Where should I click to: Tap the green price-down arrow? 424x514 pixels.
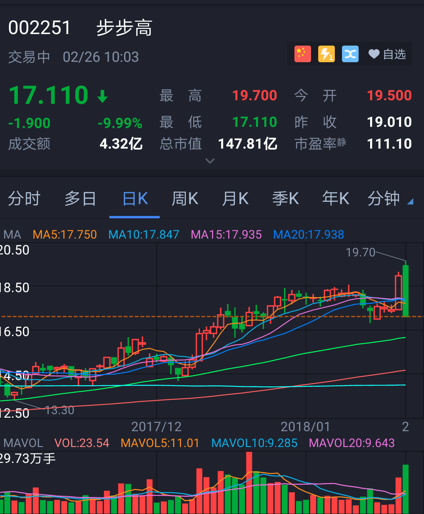coord(102,96)
